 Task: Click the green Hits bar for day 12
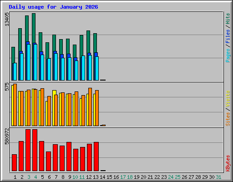coord(88,42)
